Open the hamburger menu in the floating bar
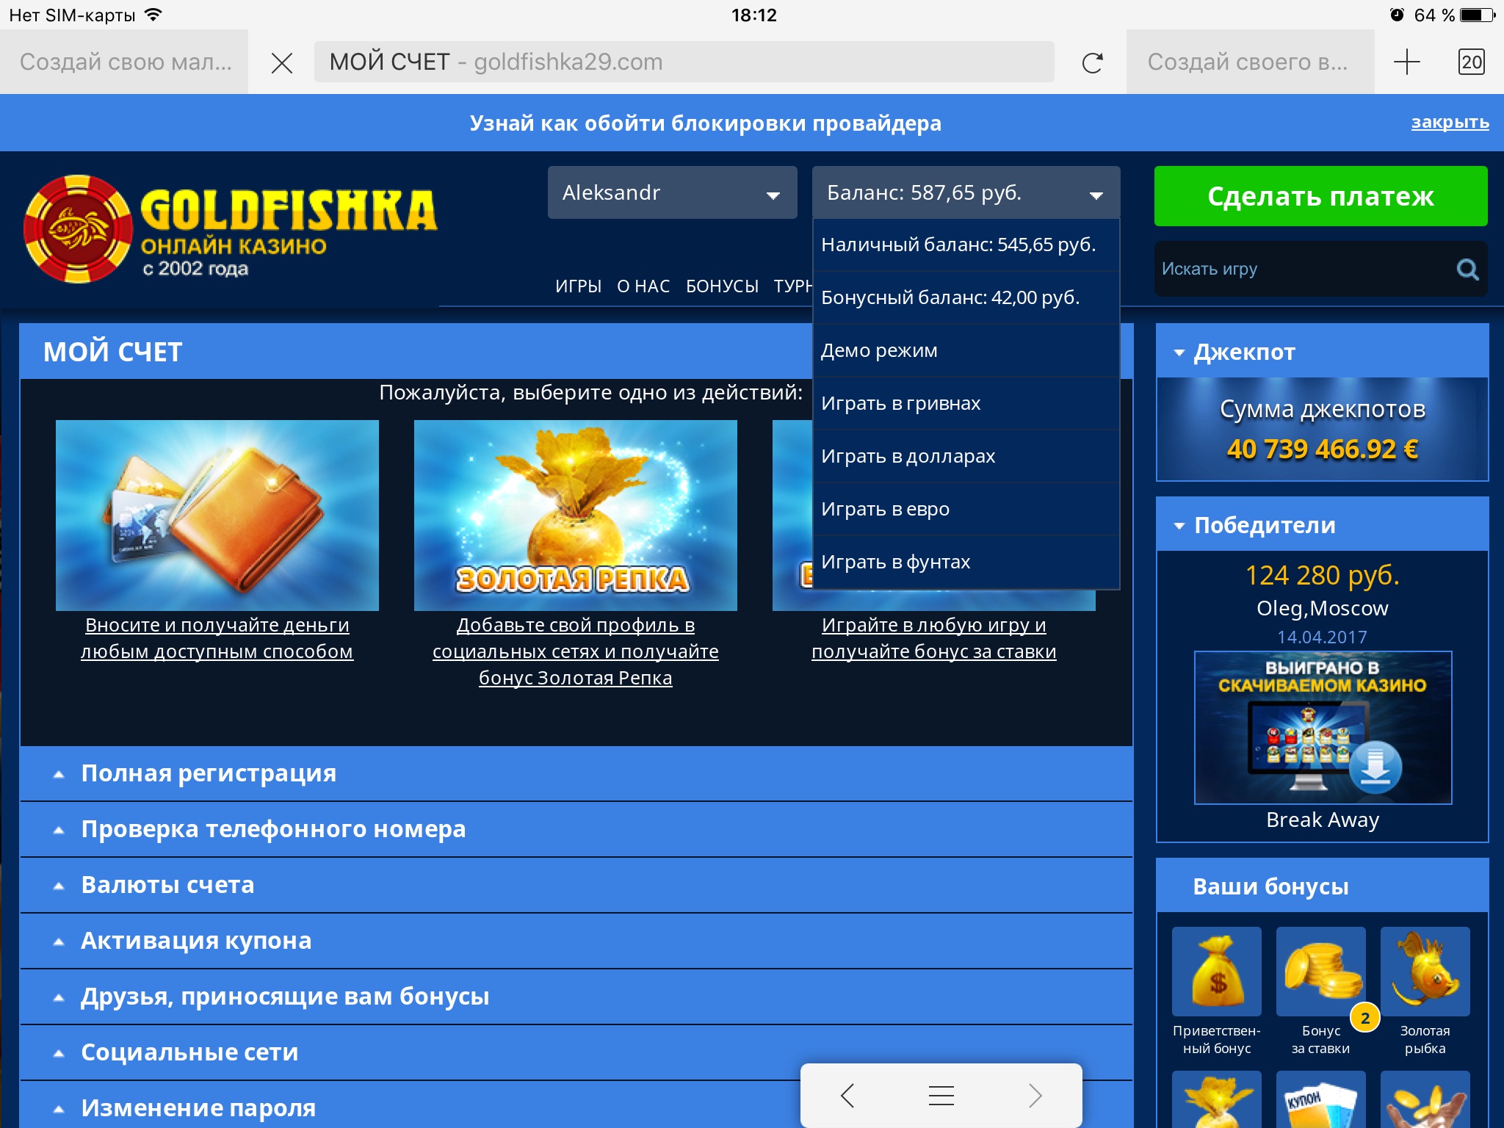The height and width of the screenshot is (1128, 1504). tap(941, 1095)
